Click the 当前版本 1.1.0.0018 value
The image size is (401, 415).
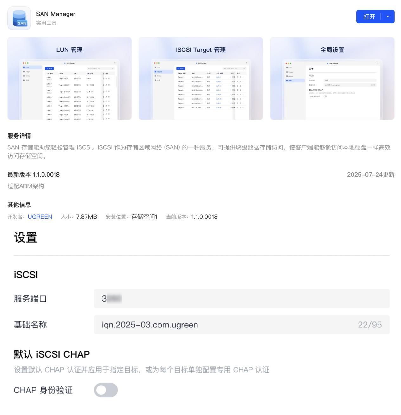204,217
